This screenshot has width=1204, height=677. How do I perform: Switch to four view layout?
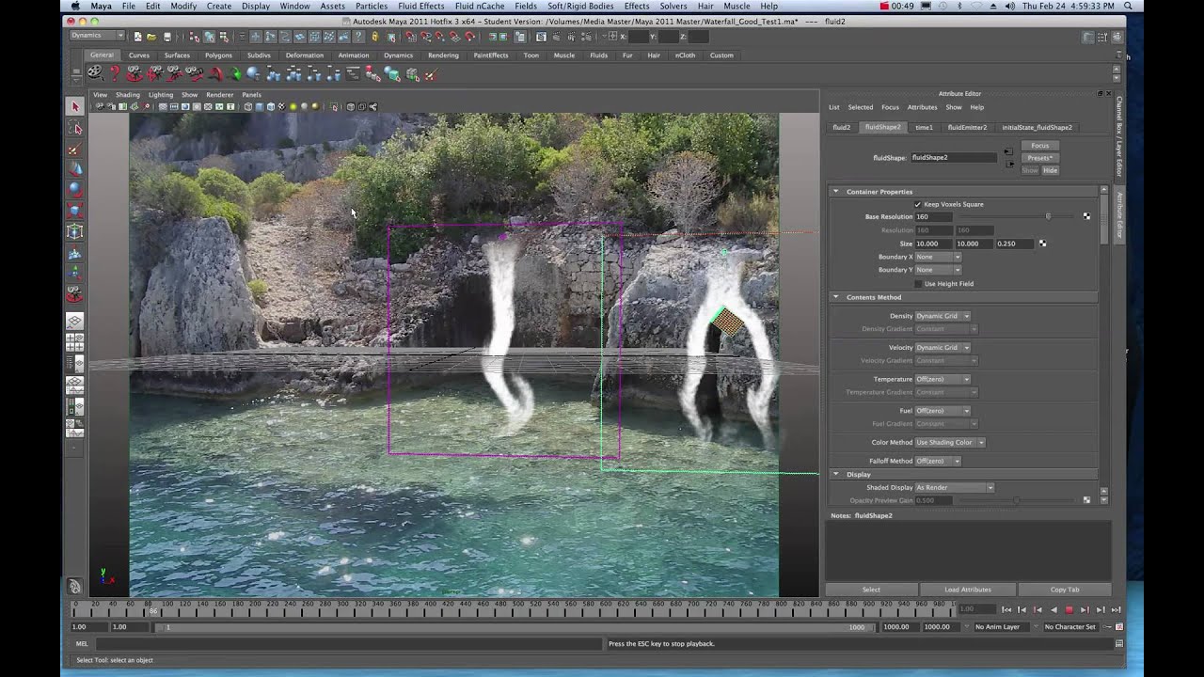[75, 342]
